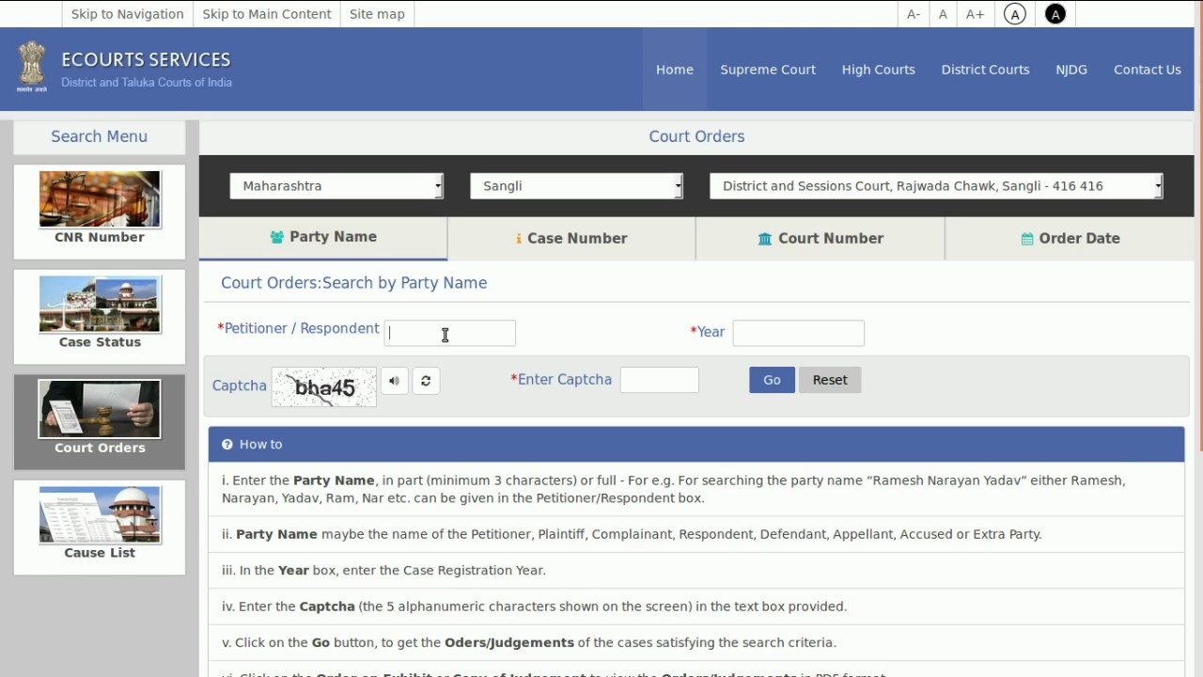This screenshot has width=1203, height=677.
Task: Click the Reset button
Action: [830, 380]
